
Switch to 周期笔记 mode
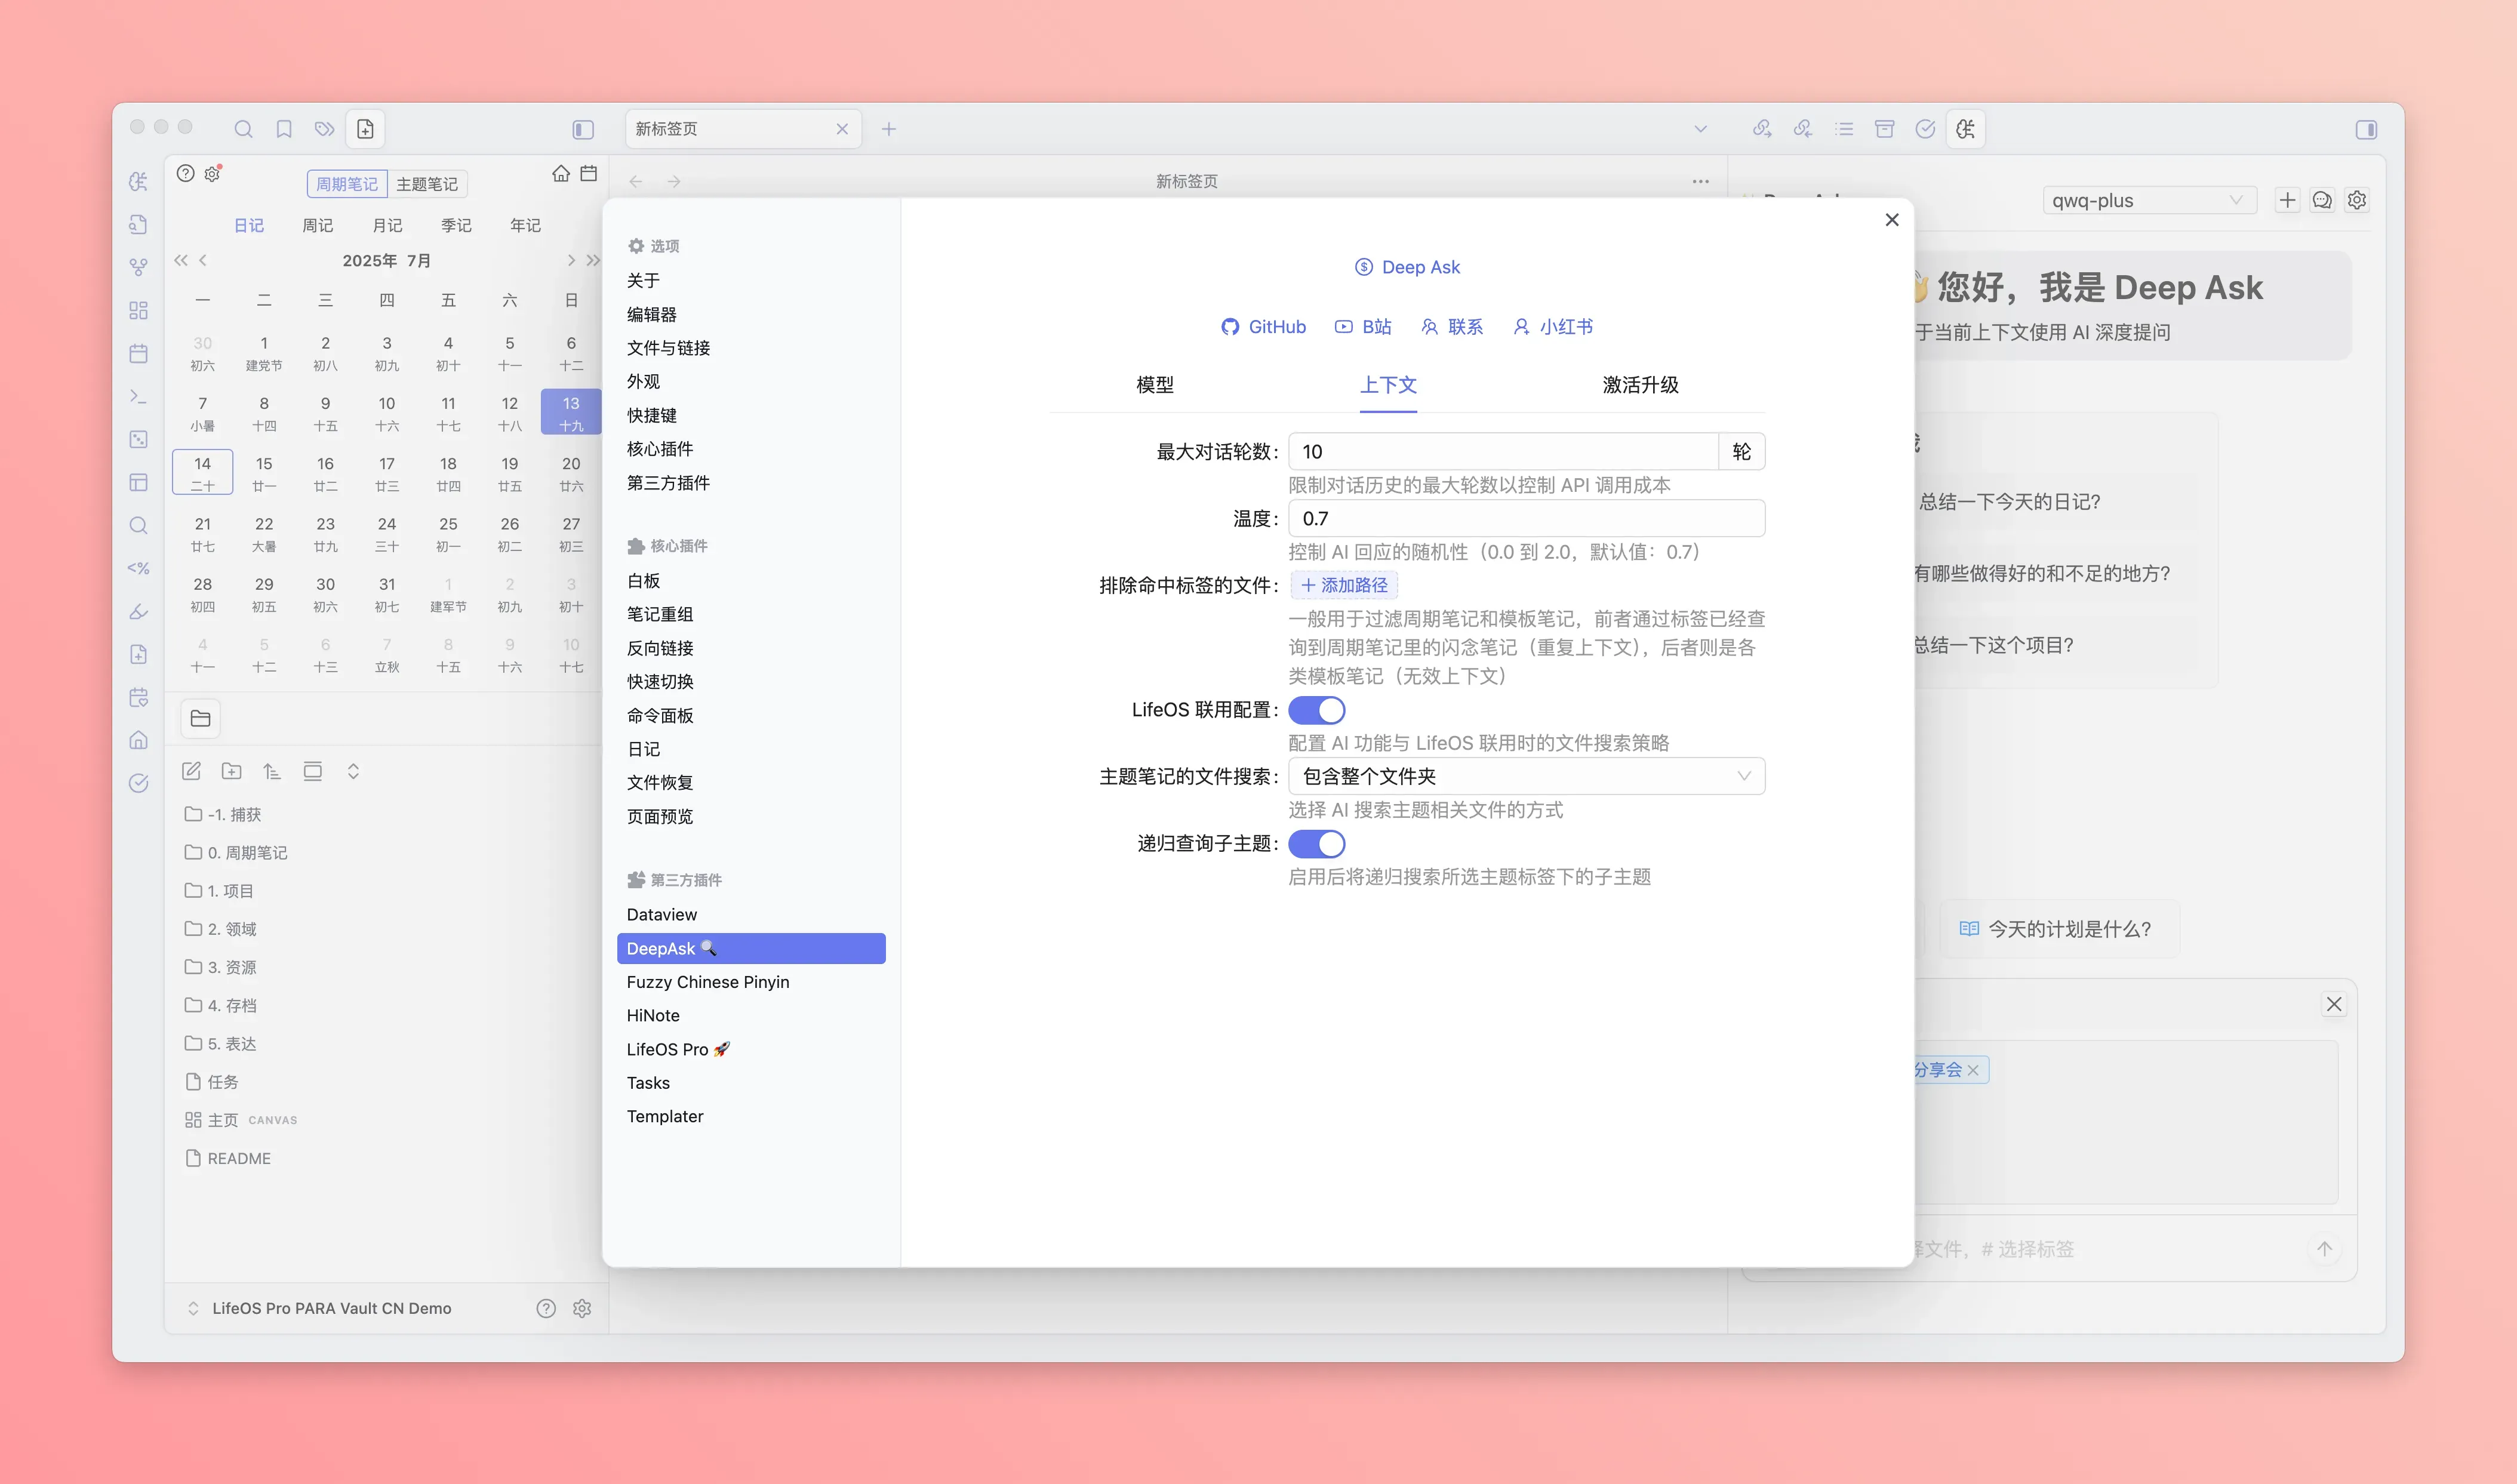pos(347,184)
